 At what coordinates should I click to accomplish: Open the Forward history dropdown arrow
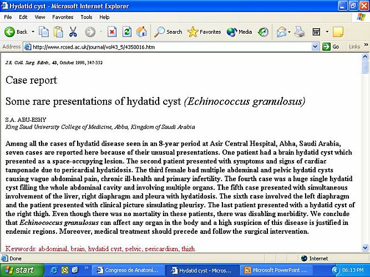click(101, 32)
